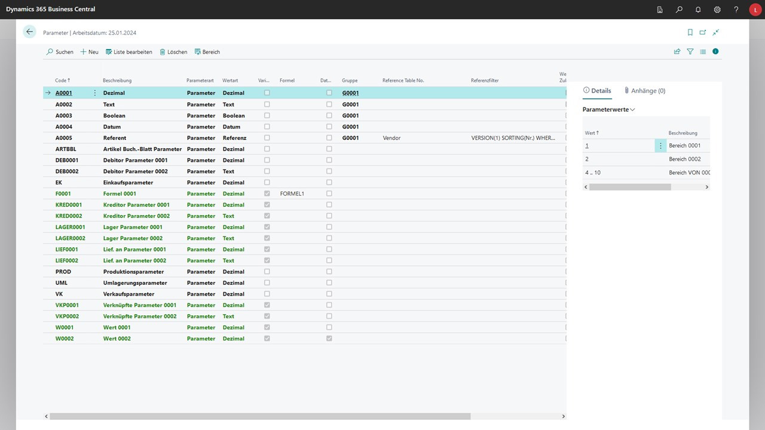Switch list view layout icon

tap(703, 52)
